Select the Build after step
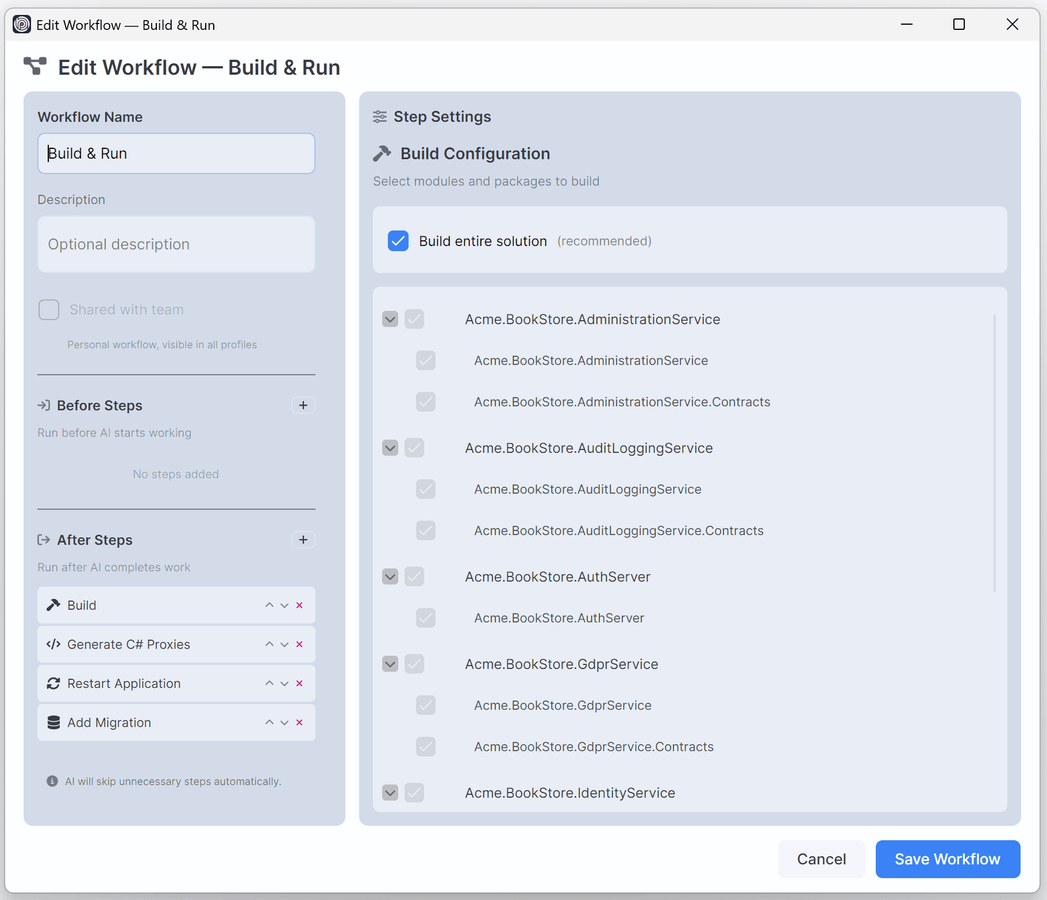Screen dimensions: 1047x900 pos(176,605)
